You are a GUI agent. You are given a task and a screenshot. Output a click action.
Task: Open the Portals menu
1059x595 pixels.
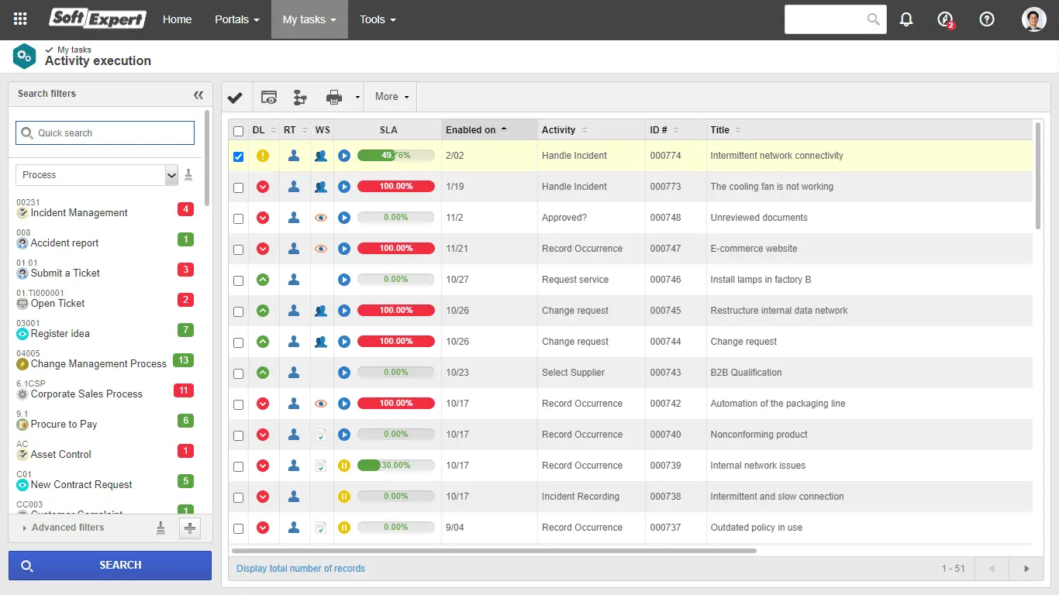pyautogui.click(x=236, y=19)
